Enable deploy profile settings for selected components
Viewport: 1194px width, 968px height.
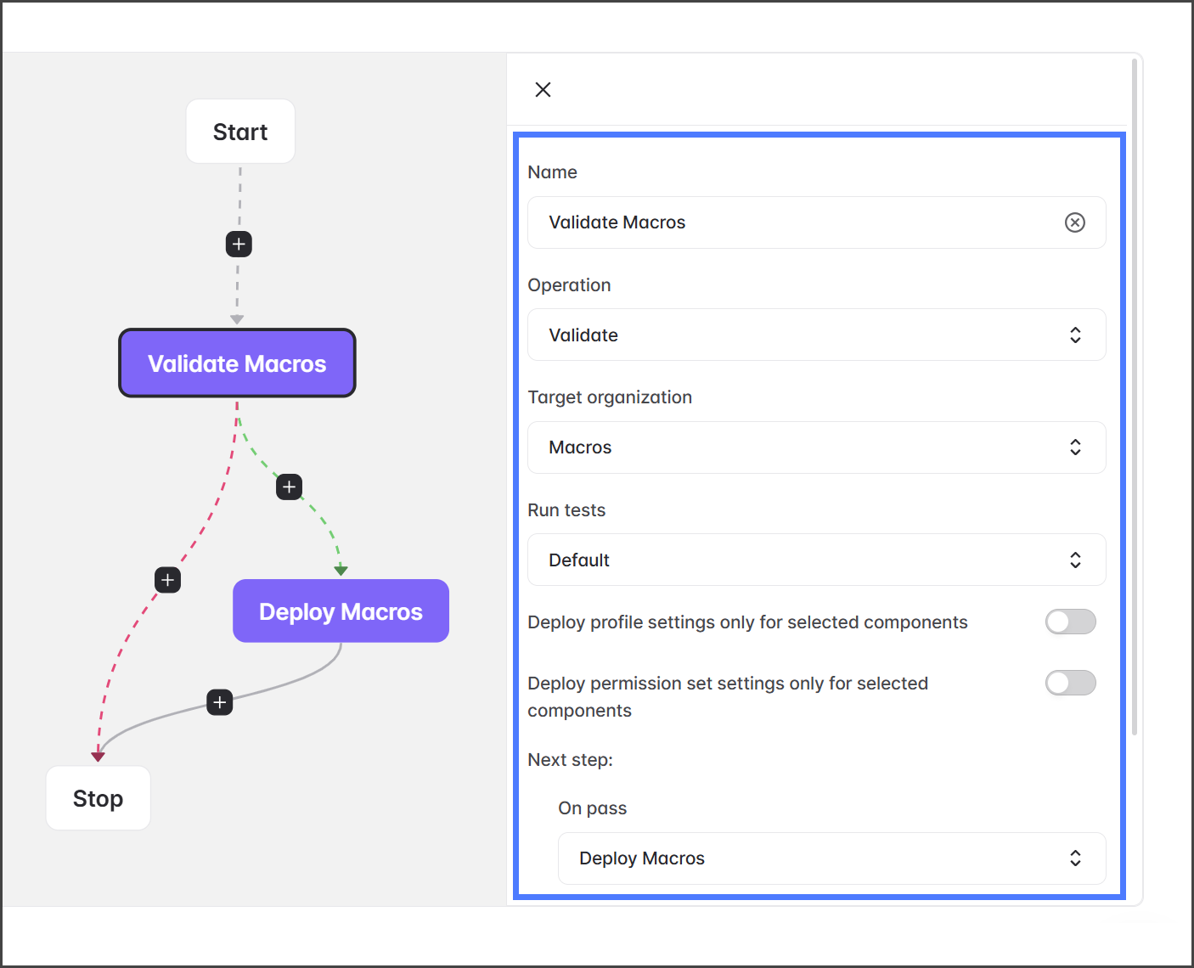pyautogui.click(x=1070, y=622)
